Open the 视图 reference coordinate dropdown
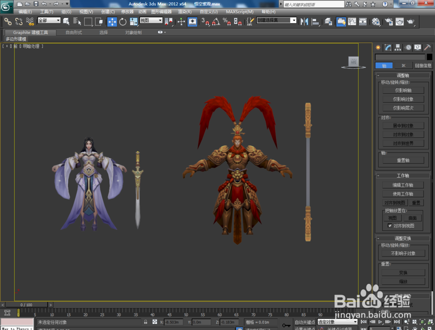This screenshot has height=330, width=435. point(151,20)
